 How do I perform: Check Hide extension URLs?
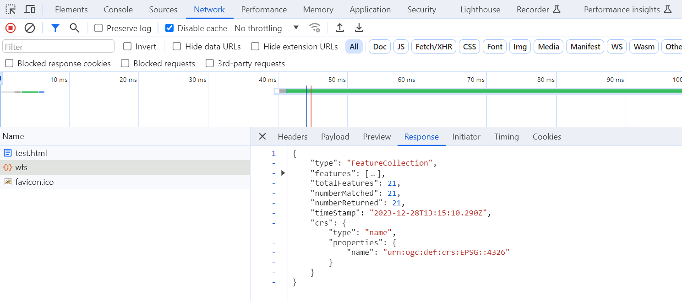[x=255, y=46]
